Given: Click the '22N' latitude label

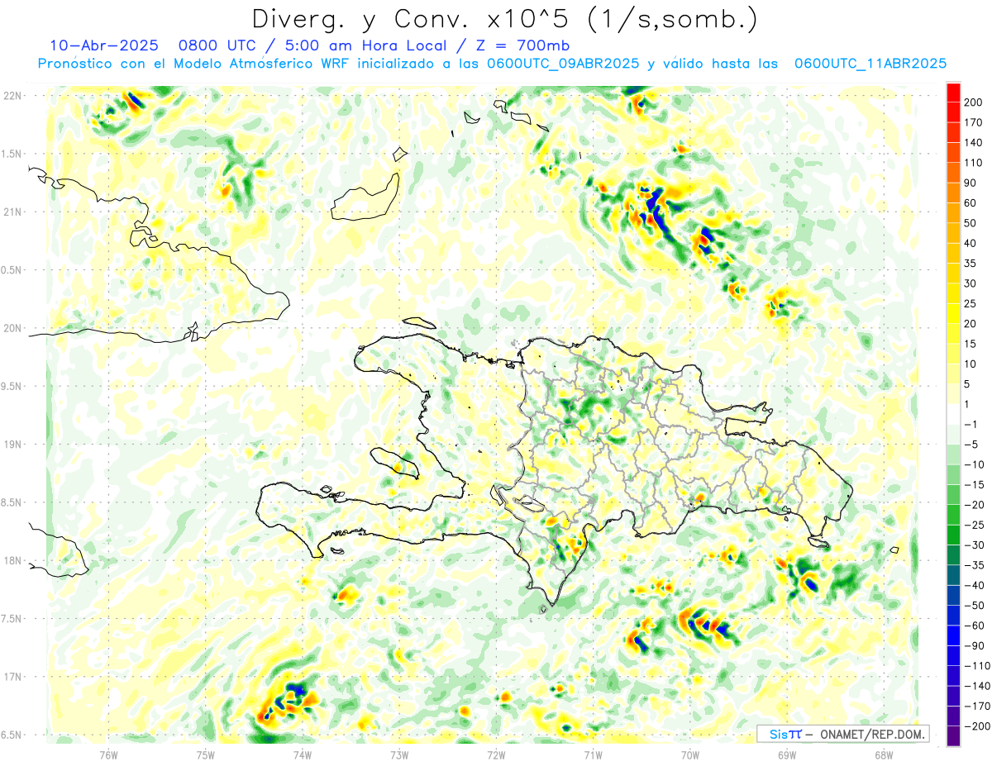Looking at the screenshot, I should coord(12,96).
